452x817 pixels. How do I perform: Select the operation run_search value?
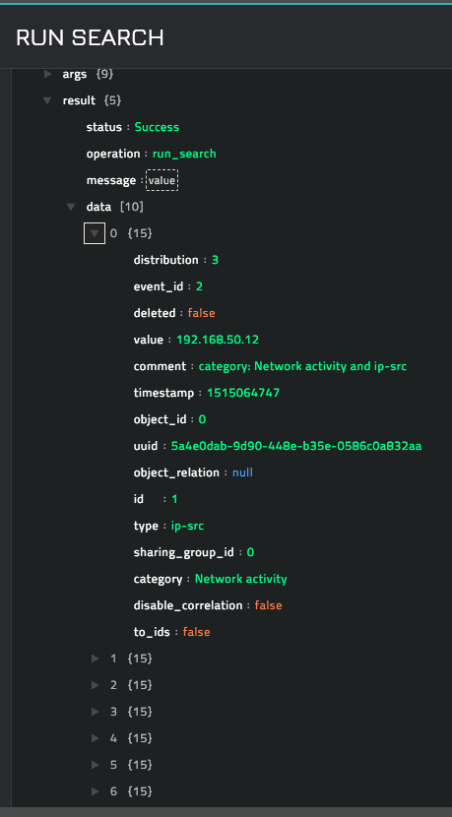[184, 154]
